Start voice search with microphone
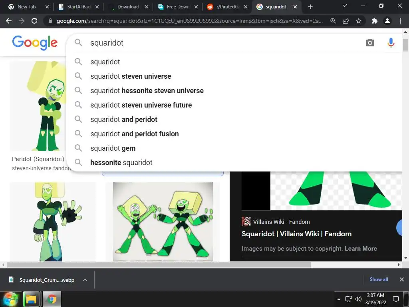This screenshot has height=307, width=409. click(391, 42)
